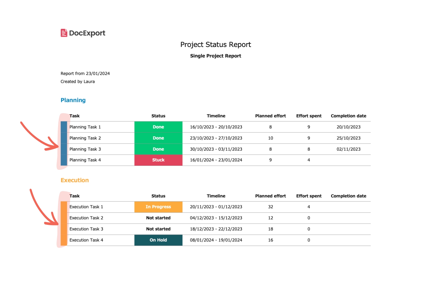
Task: Click the Stuck status badge
Action: [x=158, y=160]
